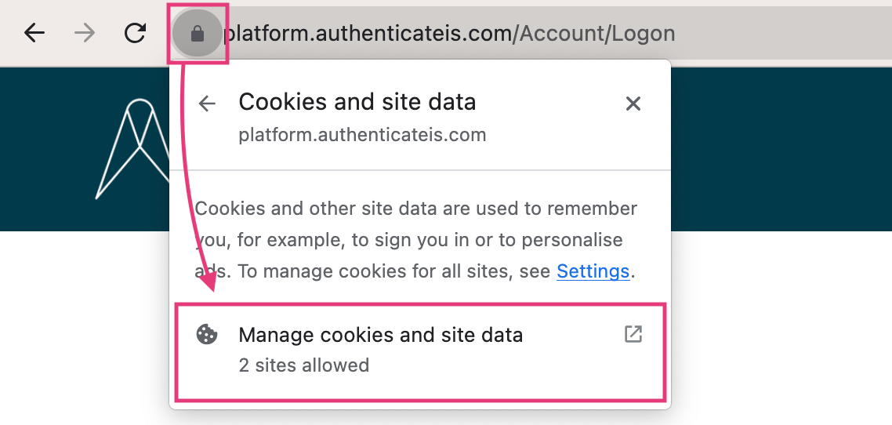Select the "2 sites allowed" text
The width and height of the screenshot is (892, 425).
click(304, 365)
